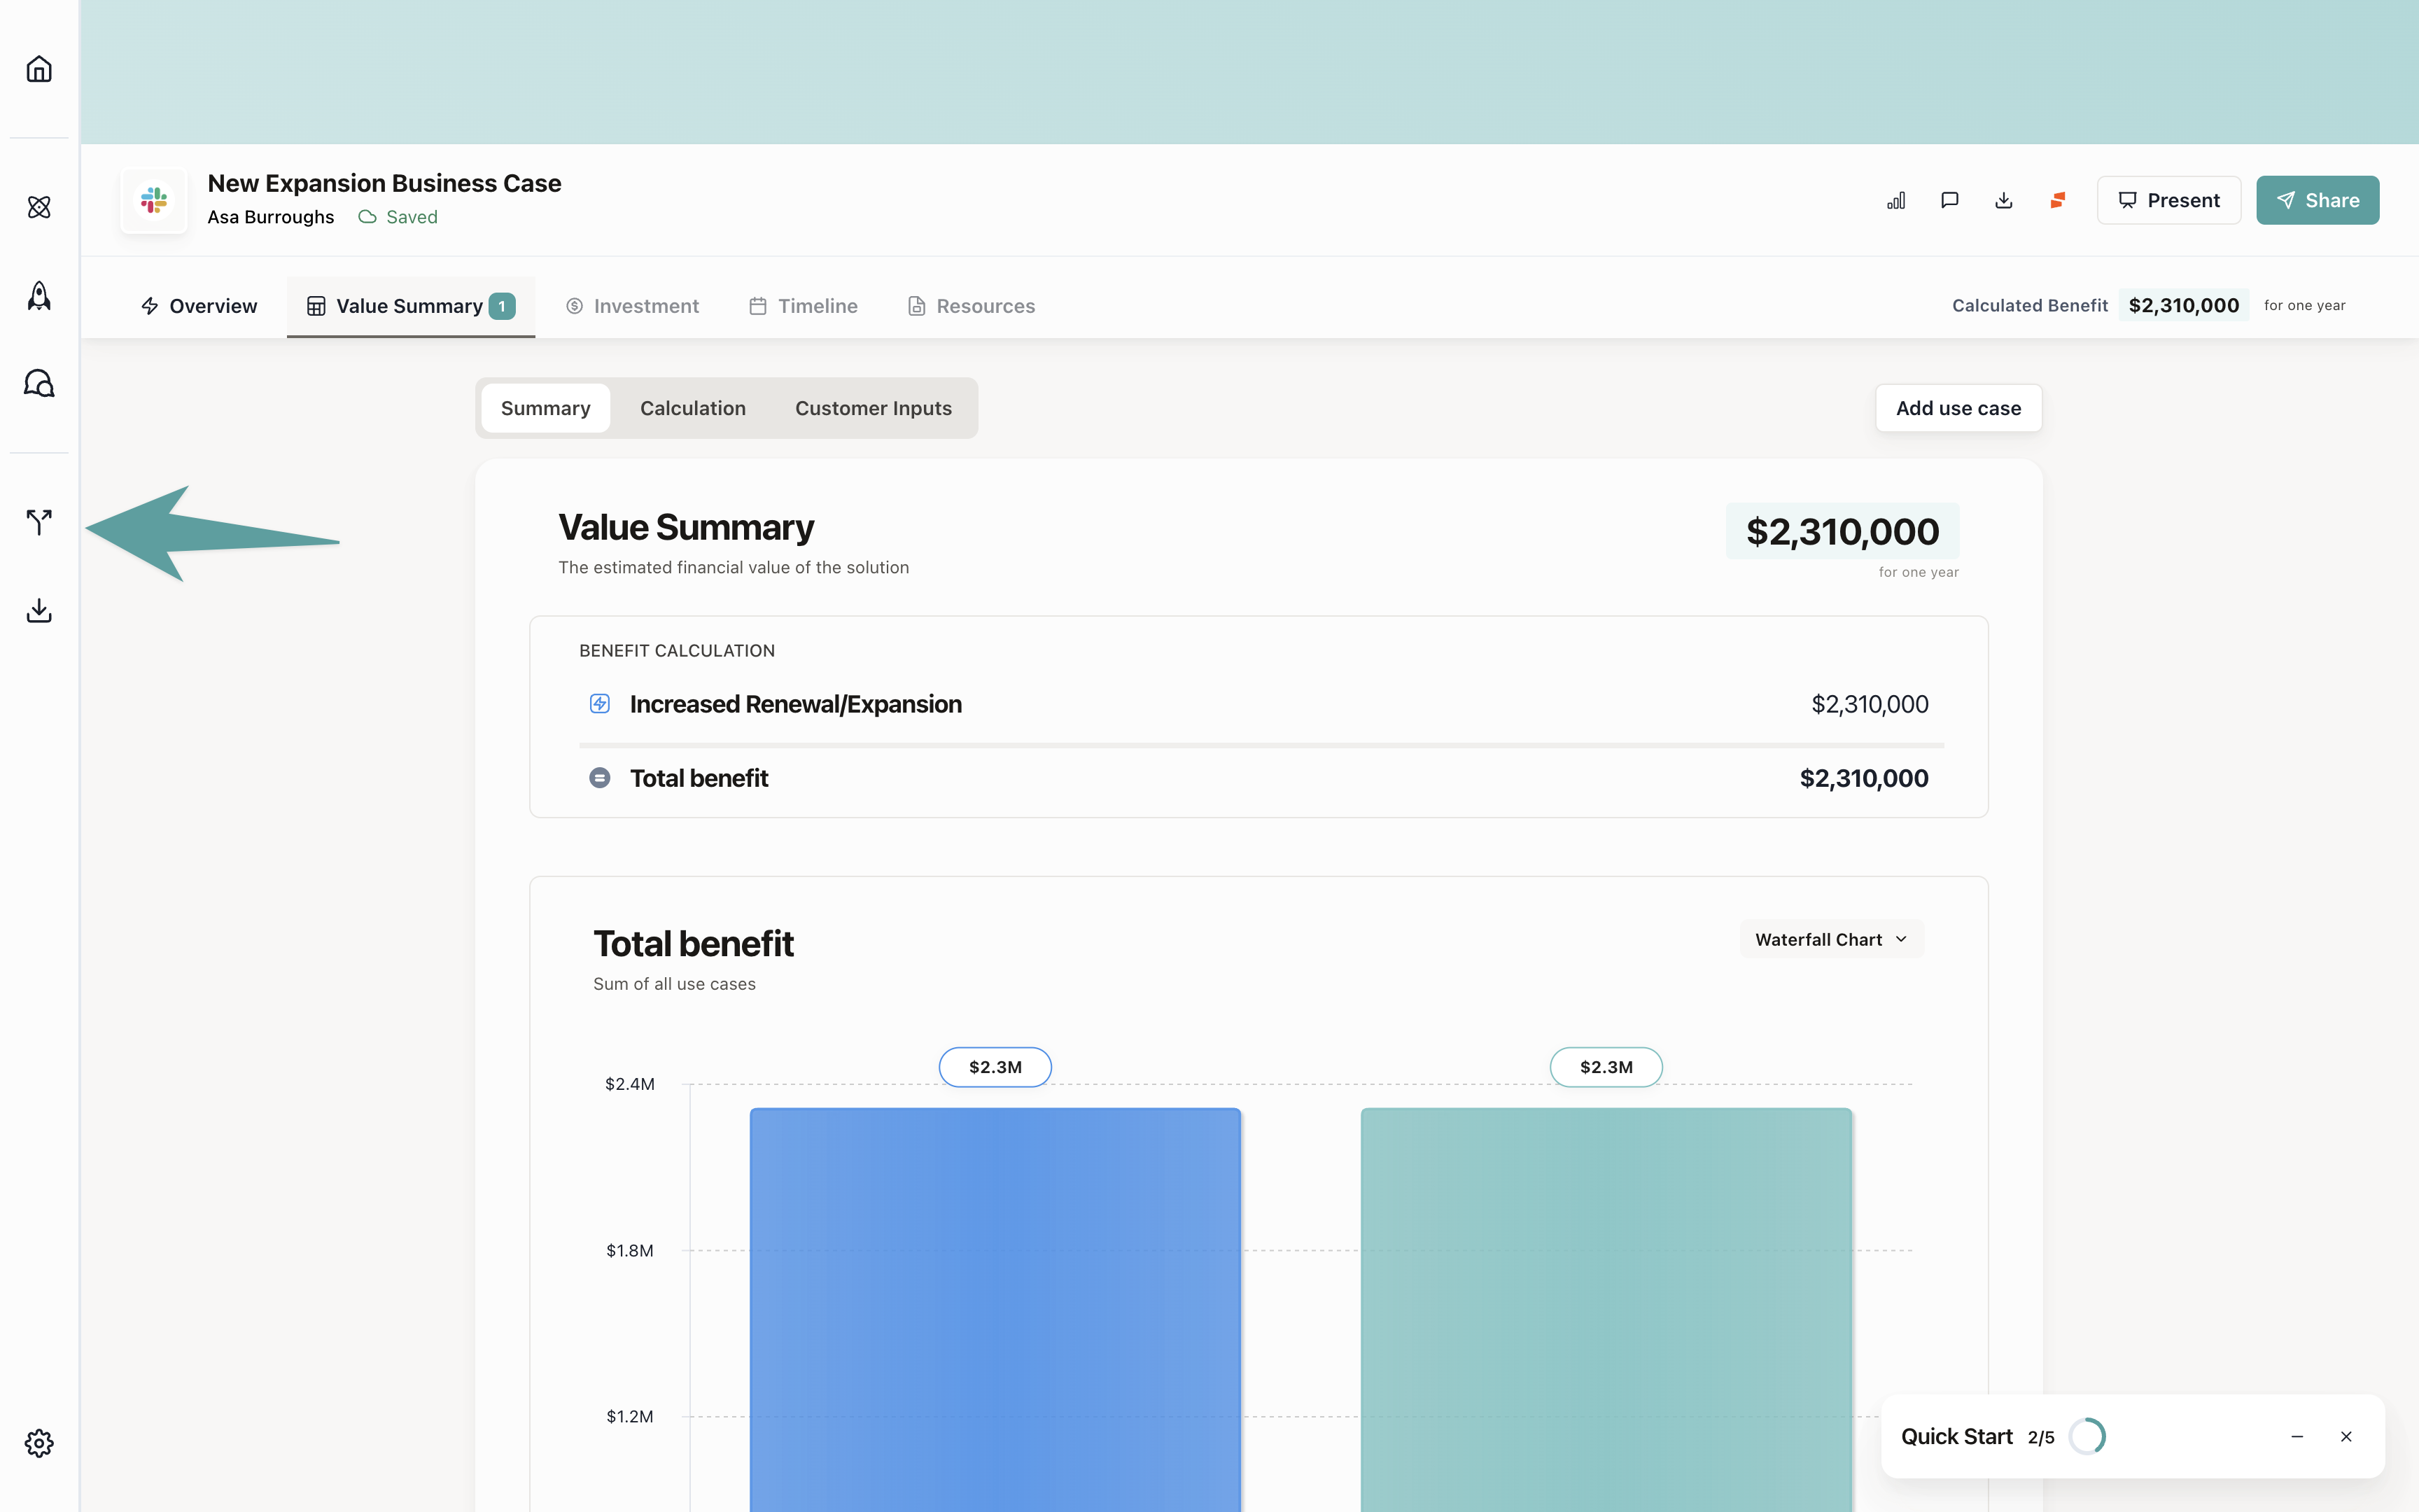Minimize the Quick Start panel
The height and width of the screenshot is (1512, 2419).
coord(2297,1436)
